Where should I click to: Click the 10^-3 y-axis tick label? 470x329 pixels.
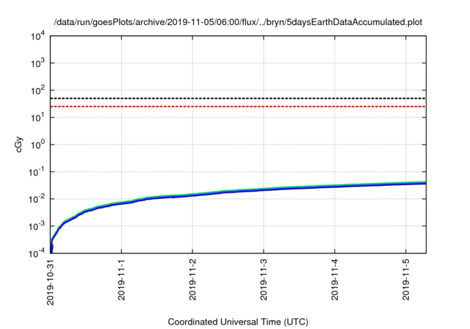37,226
